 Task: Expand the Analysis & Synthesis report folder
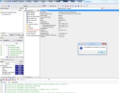(25, 24)
